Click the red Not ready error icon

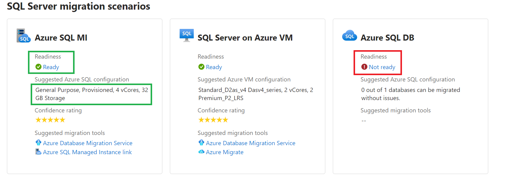[x=364, y=67]
